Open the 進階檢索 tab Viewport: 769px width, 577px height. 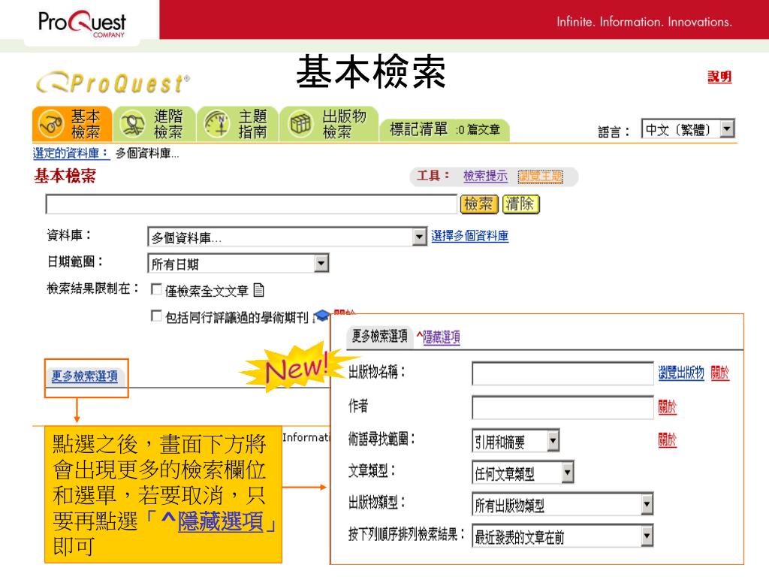(x=155, y=124)
